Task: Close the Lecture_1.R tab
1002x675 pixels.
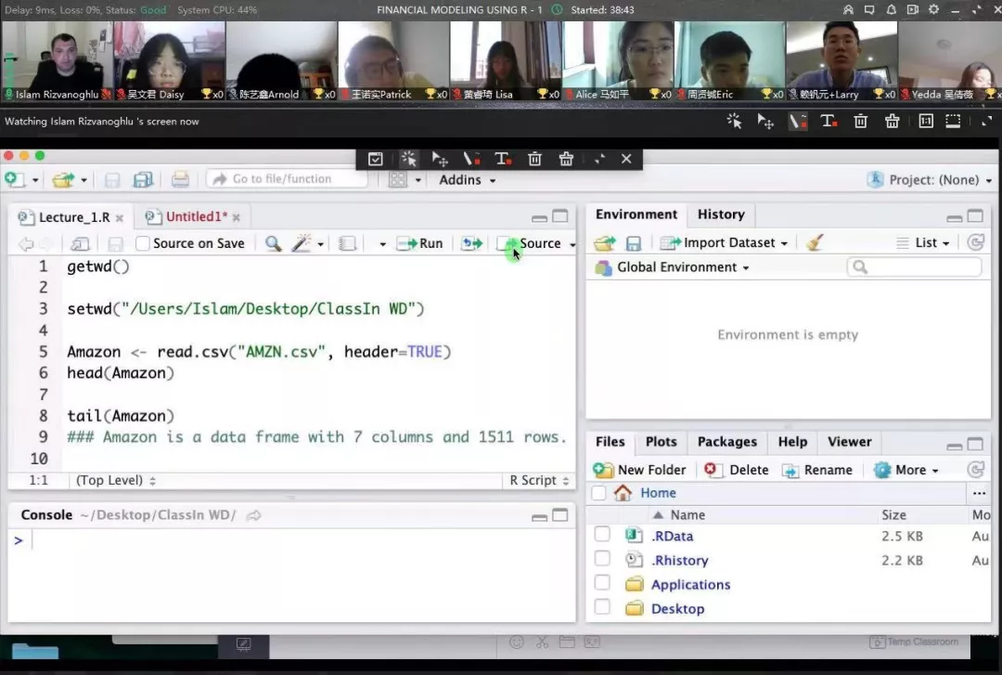Action: 120,217
